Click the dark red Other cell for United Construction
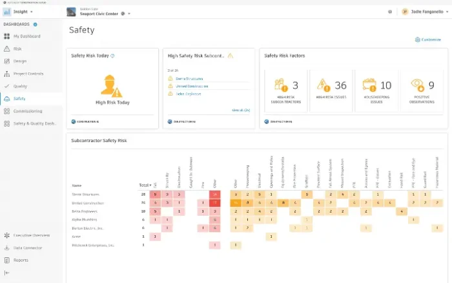Image resolution: width=452 pixels, height=283 pixels. [x=214, y=202]
